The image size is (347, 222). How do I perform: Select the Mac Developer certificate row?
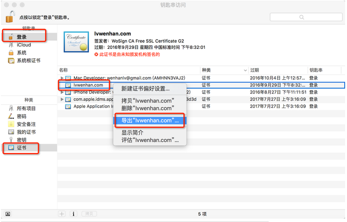pyautogui.click(x=201, y=78)
